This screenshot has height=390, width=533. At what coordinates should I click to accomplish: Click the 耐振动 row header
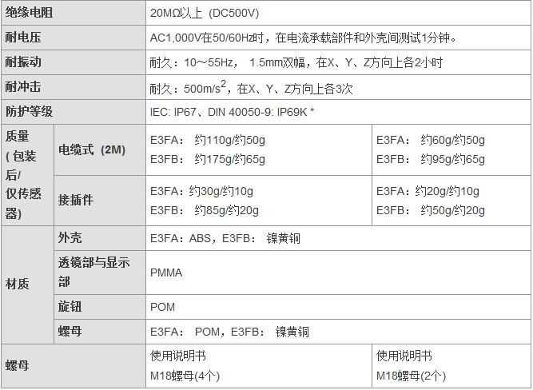point(22,62)
